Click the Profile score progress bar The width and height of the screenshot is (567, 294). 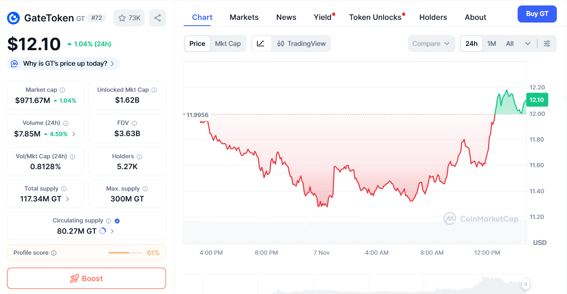(126, 253)
